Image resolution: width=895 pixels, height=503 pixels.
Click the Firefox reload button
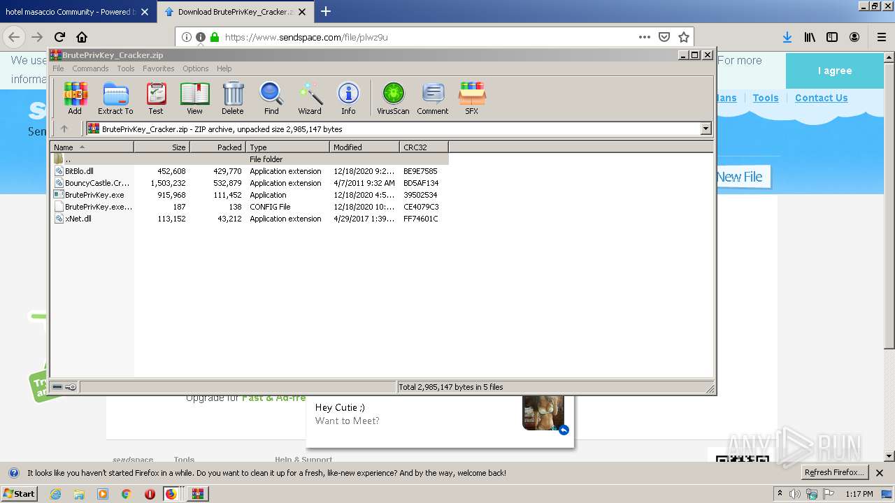(59, 37)
